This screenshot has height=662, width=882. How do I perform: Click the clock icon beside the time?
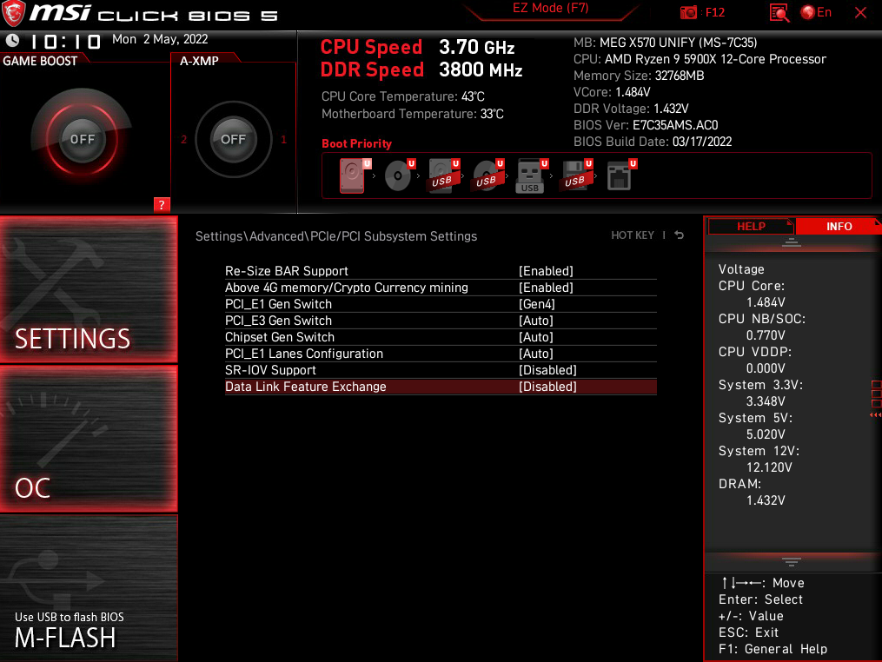12,41
